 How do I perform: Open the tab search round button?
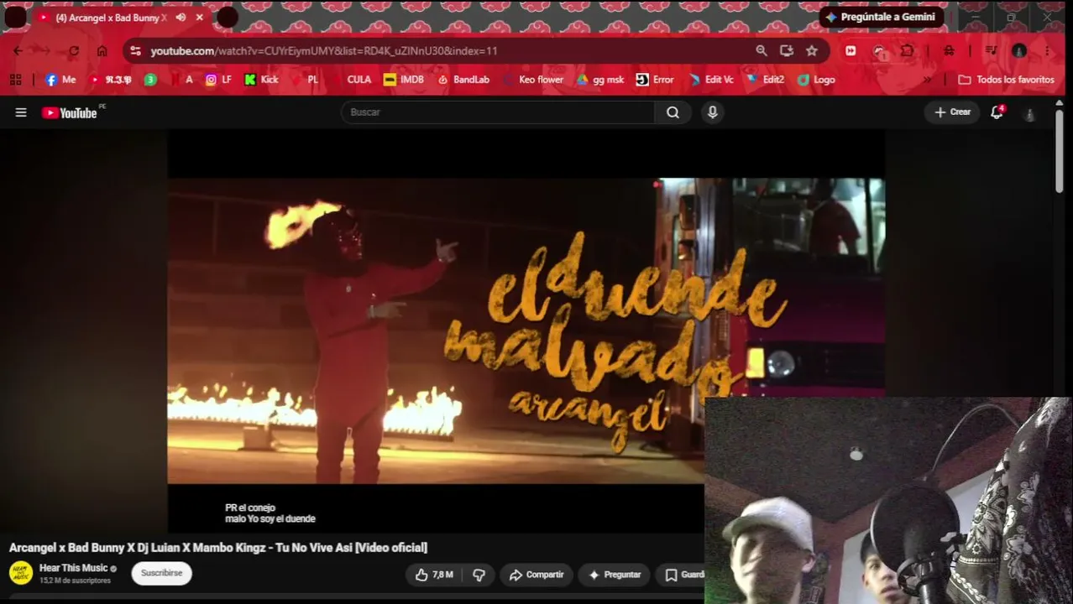click(x=15, y=17)
